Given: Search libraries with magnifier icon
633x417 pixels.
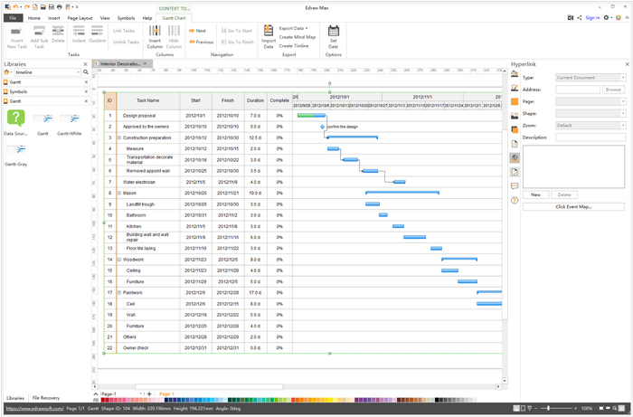Looking at the screenshot, I should pyautogui.click(x=86, y=72).
